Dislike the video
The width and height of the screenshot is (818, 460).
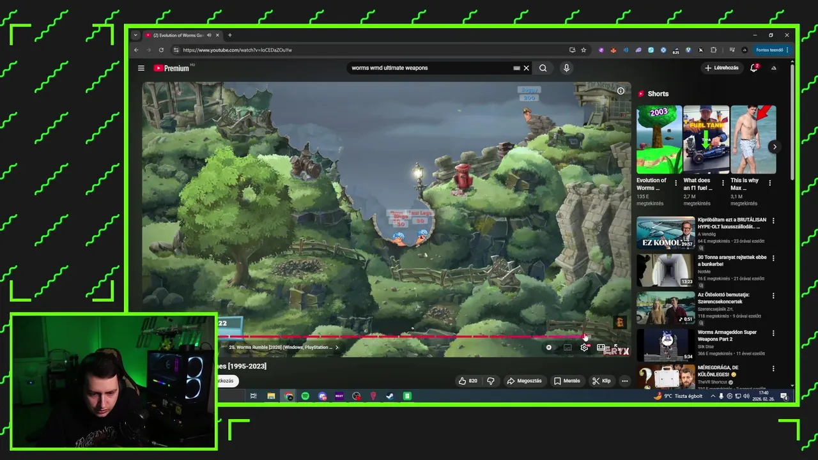[491, 381]
